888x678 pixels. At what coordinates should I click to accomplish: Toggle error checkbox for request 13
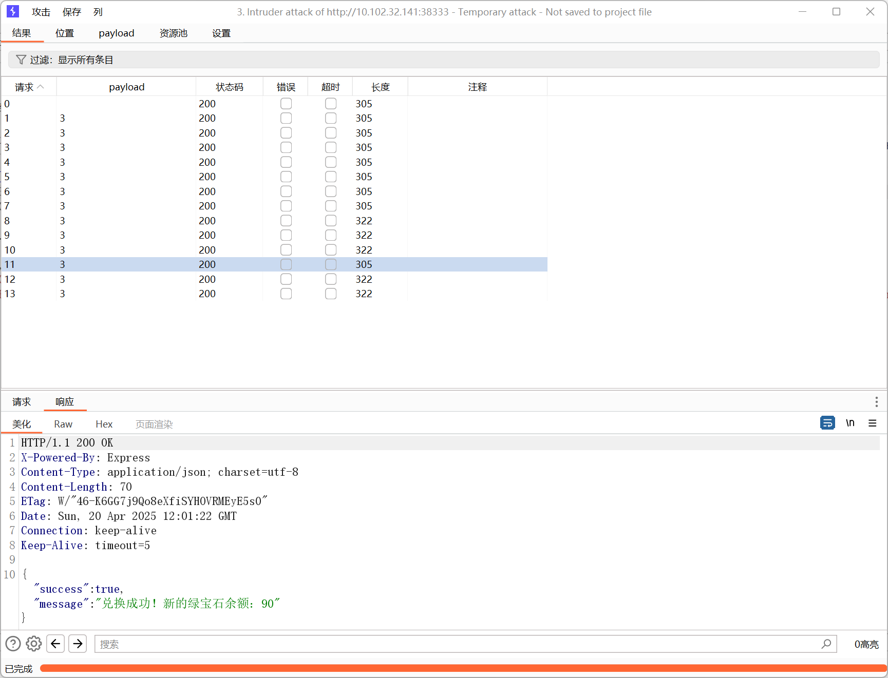(286, 294)
